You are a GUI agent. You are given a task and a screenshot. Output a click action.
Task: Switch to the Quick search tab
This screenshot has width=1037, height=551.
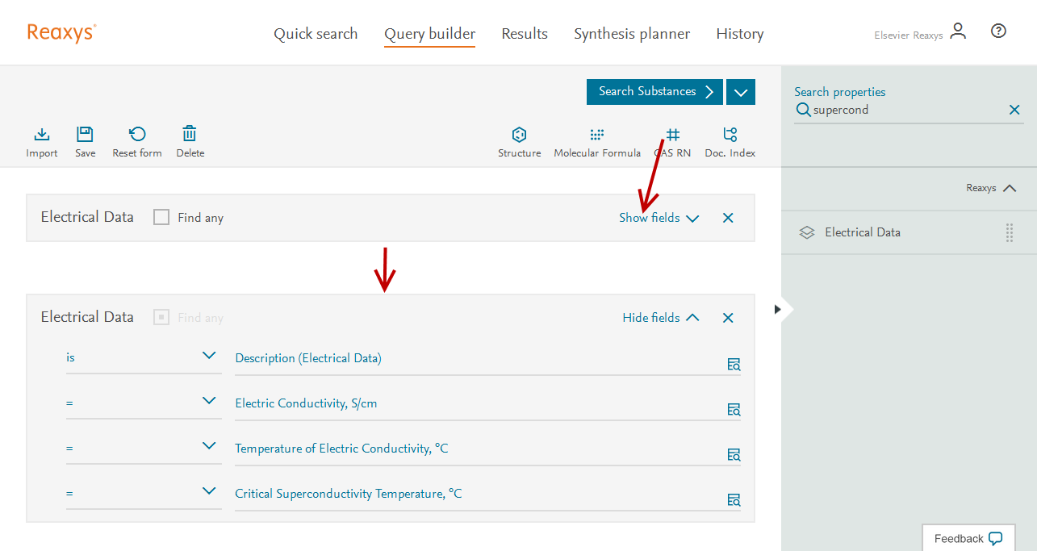316,34
